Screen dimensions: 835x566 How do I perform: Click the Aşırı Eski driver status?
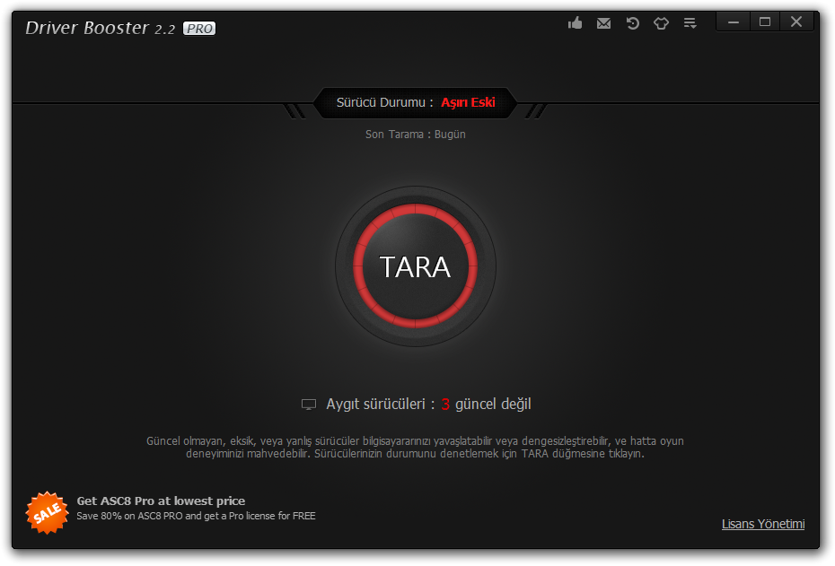coord(468,102)
